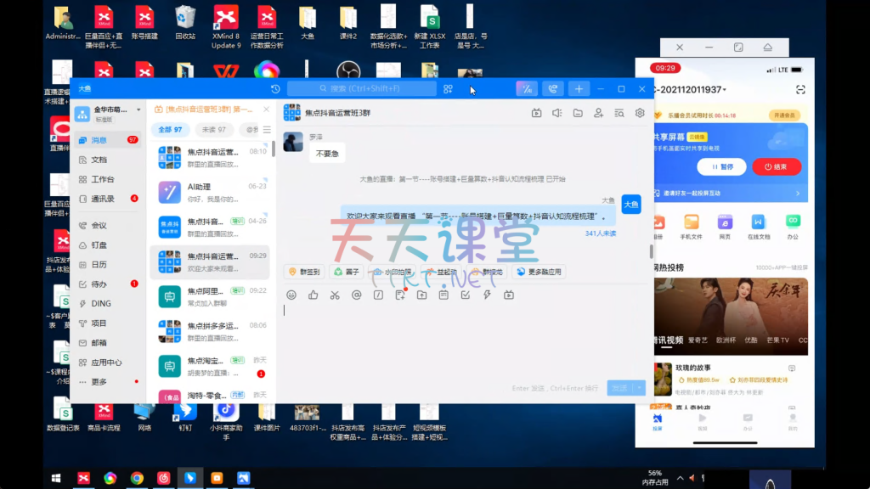This screenshot has height=489, width=870.
Task: Click add member icon in chat header
Action: pyautogui.click(x=598, y=113)
